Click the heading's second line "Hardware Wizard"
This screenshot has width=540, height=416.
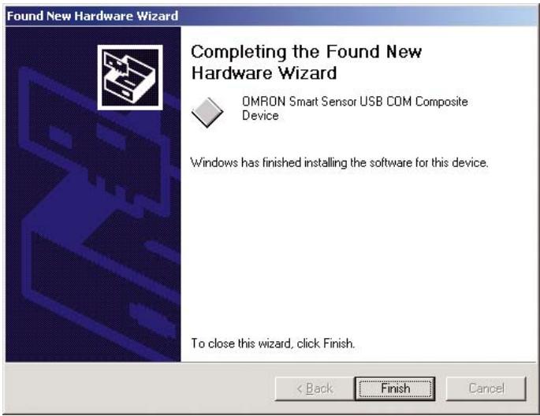[264, 73]
